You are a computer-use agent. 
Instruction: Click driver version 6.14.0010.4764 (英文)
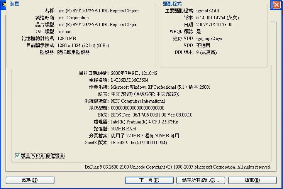tap(217, 18)
